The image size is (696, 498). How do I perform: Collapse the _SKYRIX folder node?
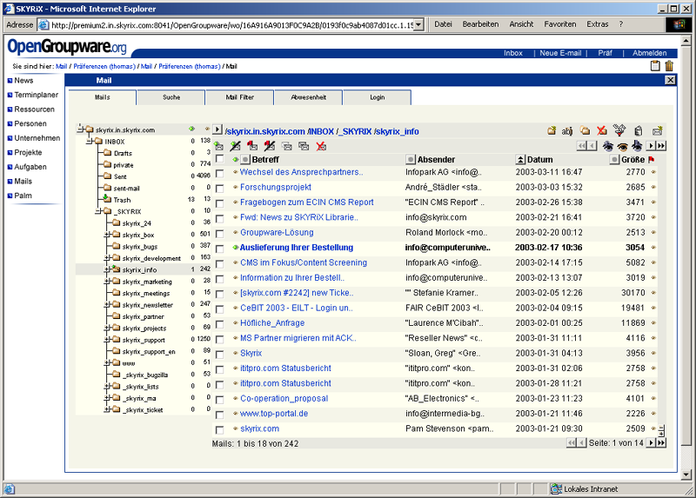tap(98, 211)
